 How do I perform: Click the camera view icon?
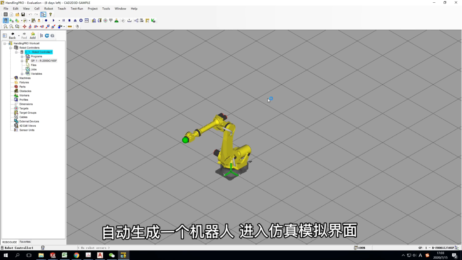coord(60,27)
